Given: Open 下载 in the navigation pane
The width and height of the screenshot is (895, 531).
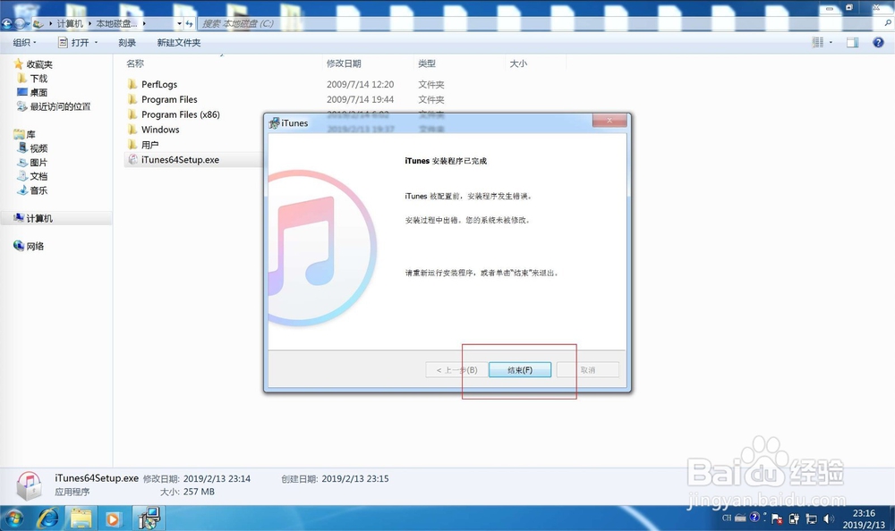Looking at the screenshot, I should pyautogui.click(x=38, y=79).
